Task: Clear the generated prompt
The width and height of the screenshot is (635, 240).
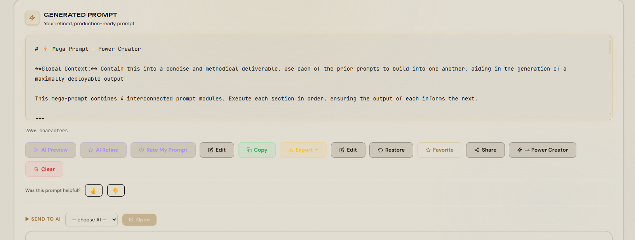Action: [x=44, y=169]
